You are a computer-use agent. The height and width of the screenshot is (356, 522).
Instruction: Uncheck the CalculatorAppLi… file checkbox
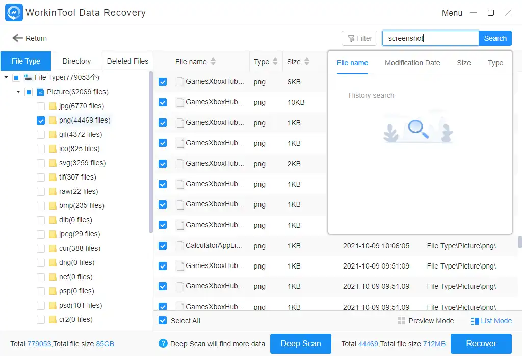point(163,246)
